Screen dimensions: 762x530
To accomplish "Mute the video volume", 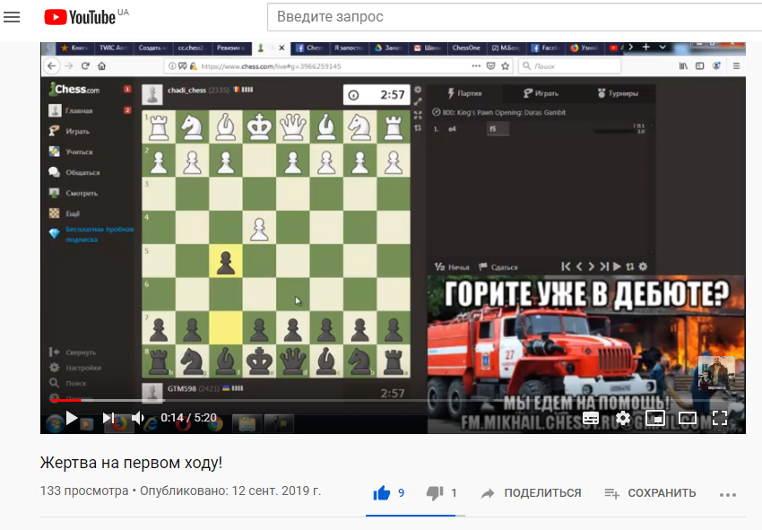I will coord(138,418).
